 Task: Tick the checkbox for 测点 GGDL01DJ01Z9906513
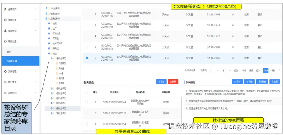pyautogui.click(x=87, y=113)
